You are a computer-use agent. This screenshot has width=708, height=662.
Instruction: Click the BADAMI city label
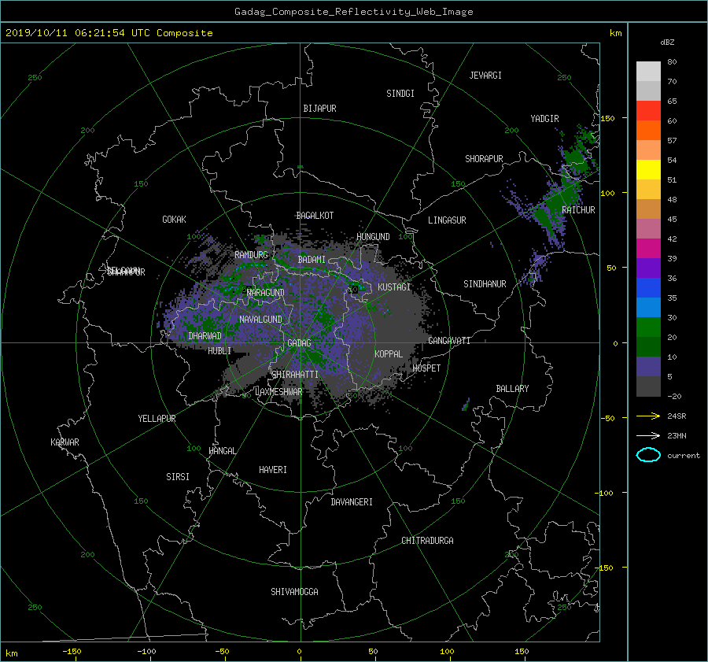[312, 260]
